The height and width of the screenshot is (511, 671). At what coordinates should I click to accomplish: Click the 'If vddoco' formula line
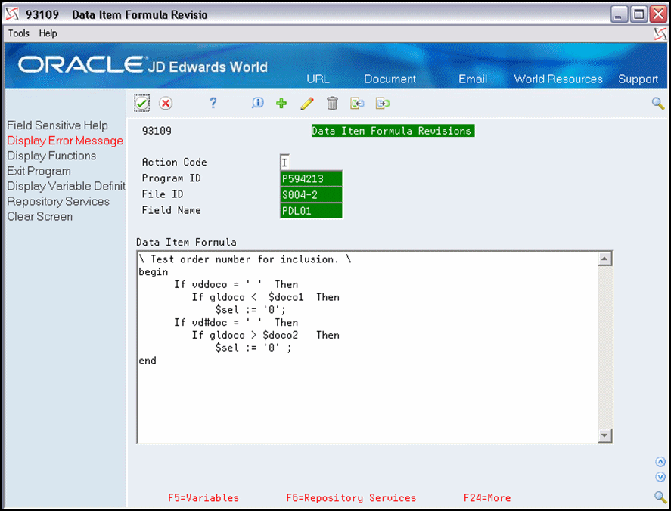pos(236,284)
